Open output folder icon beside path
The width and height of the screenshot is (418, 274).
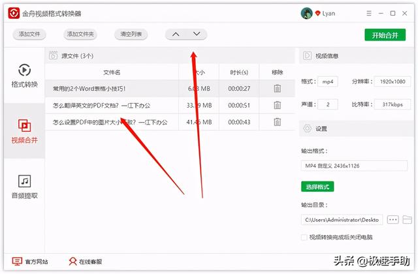(x=407, y=220)
